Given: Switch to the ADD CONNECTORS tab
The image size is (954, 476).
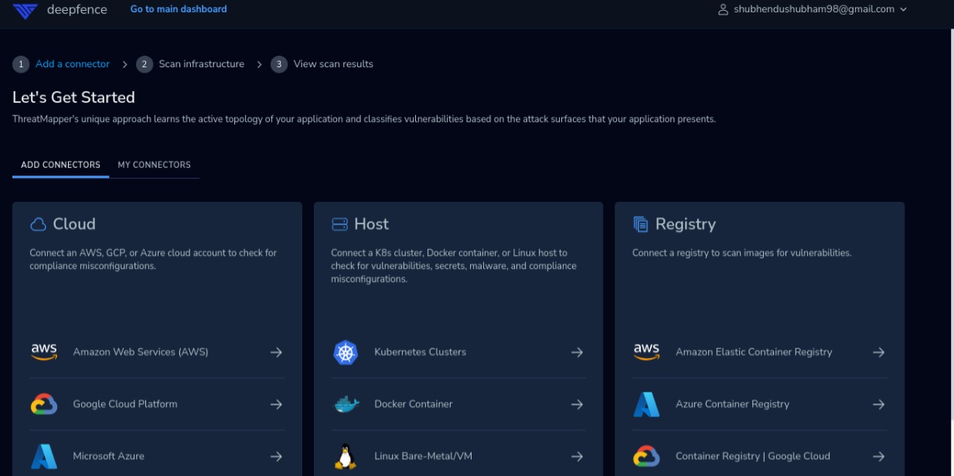Looking at the screenshot, I should coord(60,165).
